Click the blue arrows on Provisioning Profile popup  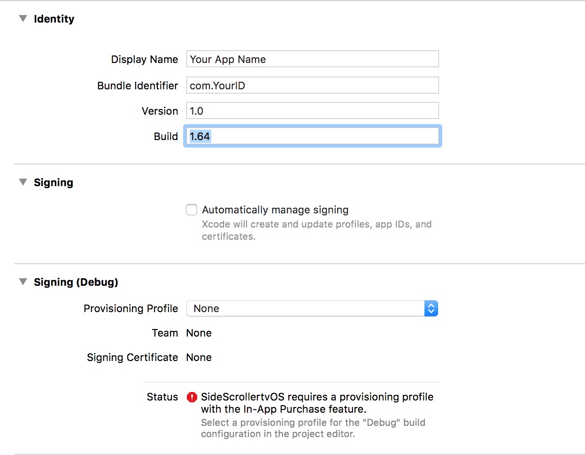[431, 308]
